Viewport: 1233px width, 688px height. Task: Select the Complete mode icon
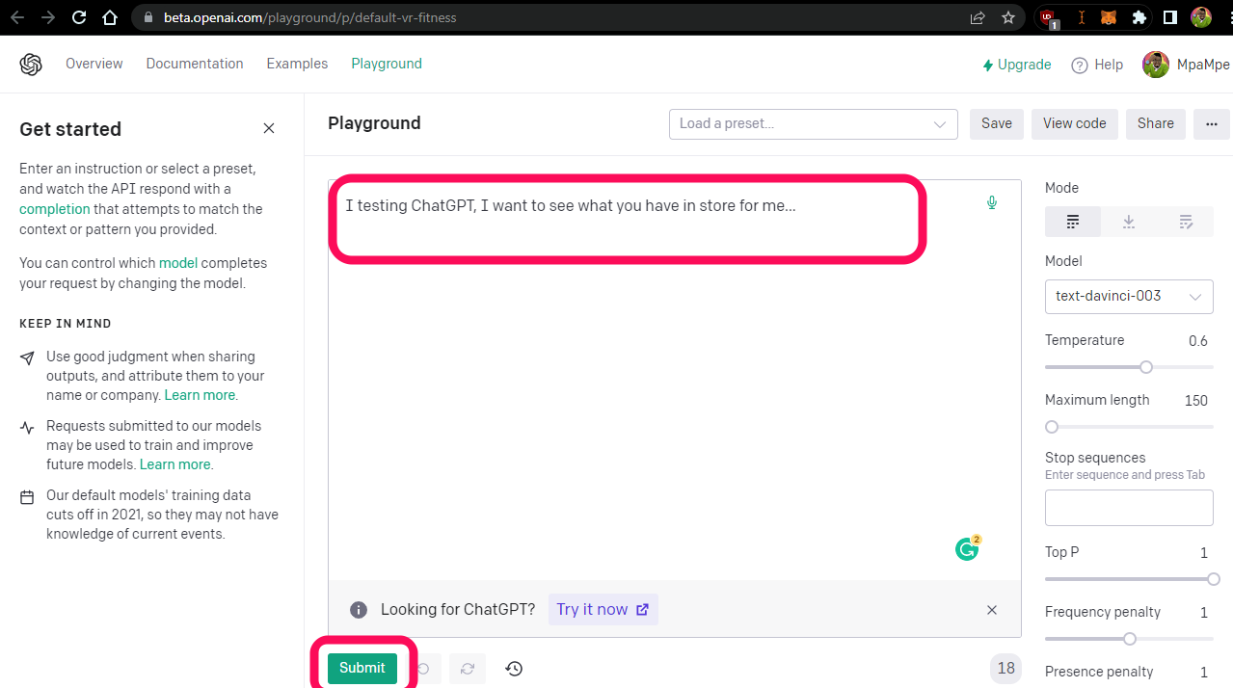pyautogui.click(x=1073, y=222)
